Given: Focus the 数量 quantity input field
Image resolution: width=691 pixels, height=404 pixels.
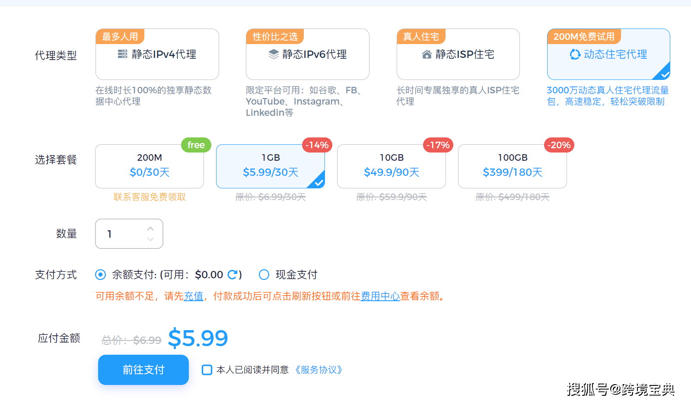Looking at the screenshot, I should pos(129,234).
